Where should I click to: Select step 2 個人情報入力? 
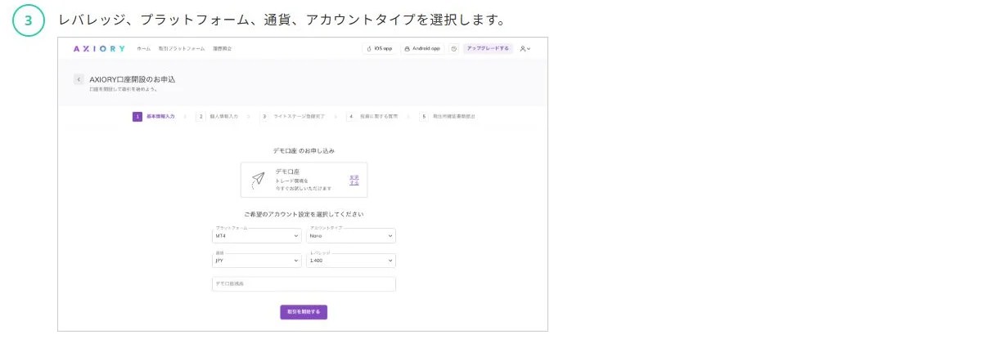(x=218, y=117)
